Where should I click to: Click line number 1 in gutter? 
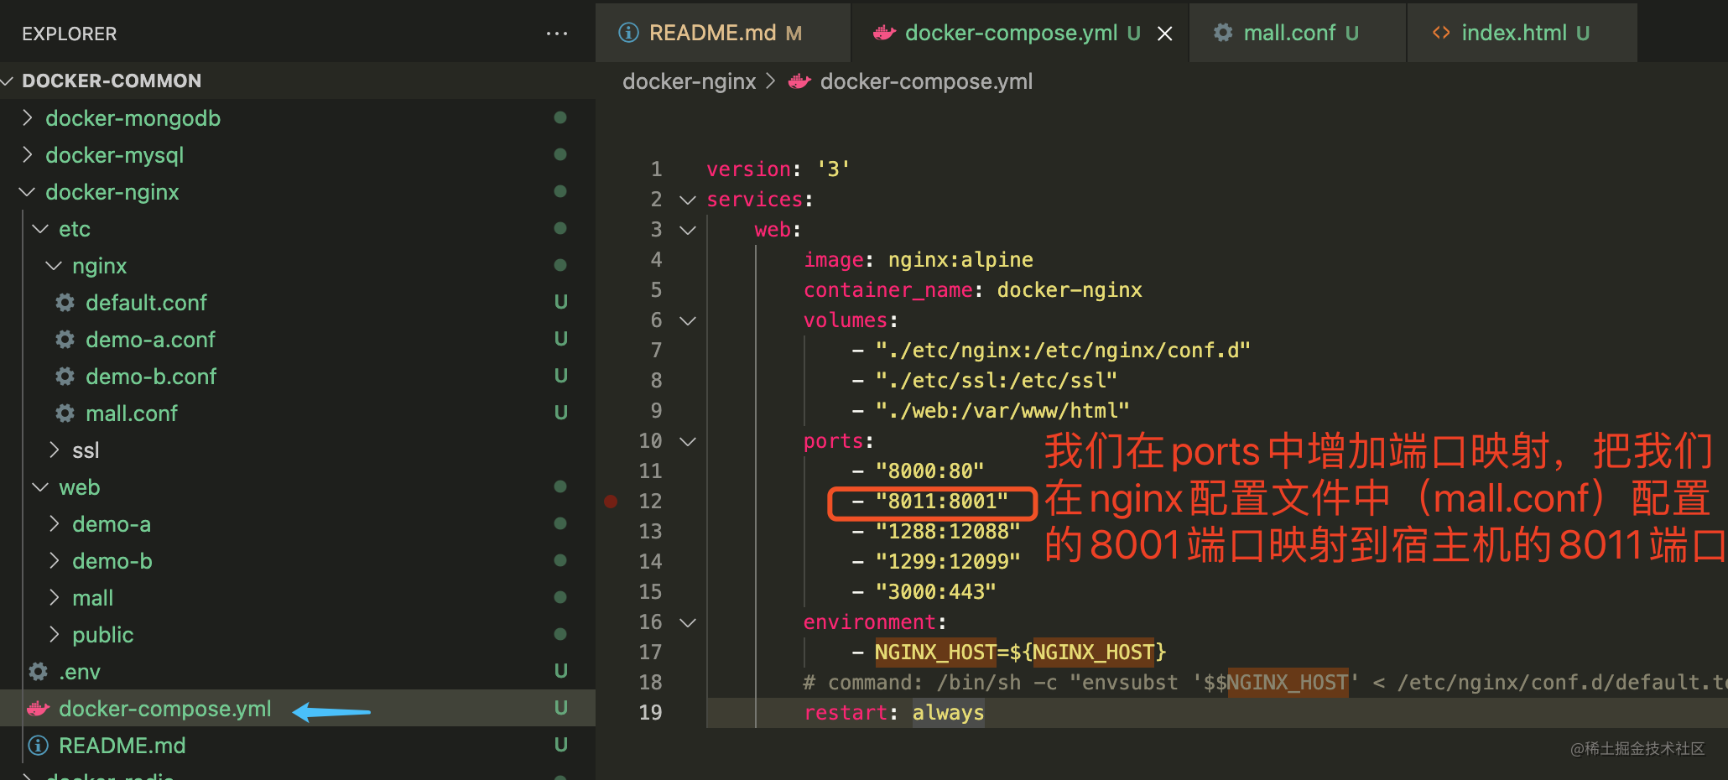pyautogui.click(x=656, y=169)
